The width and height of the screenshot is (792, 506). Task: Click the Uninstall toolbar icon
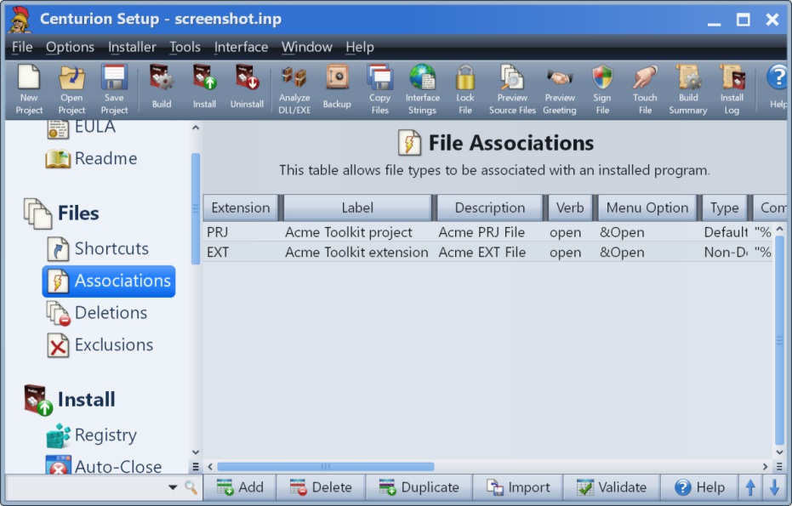247,88
